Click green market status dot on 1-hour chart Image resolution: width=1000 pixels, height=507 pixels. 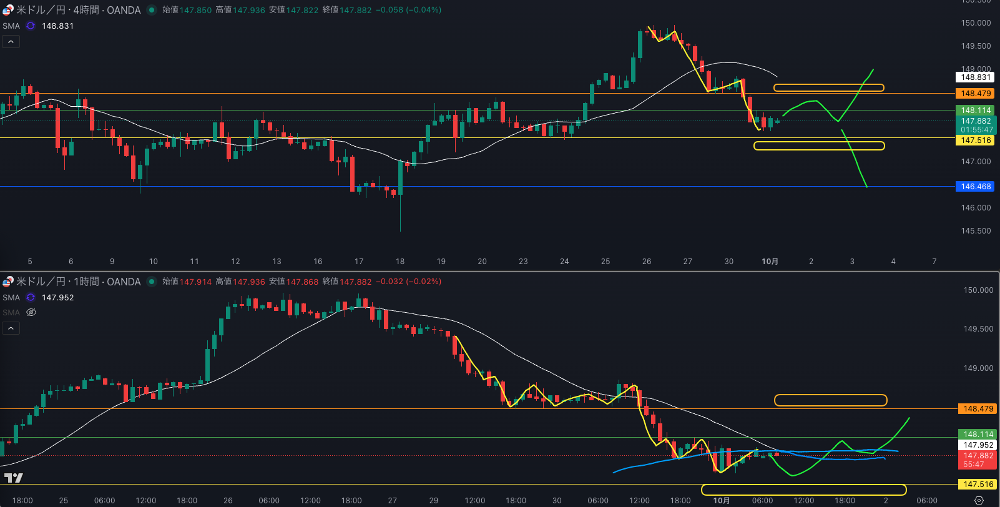click(x=152, y=282)
